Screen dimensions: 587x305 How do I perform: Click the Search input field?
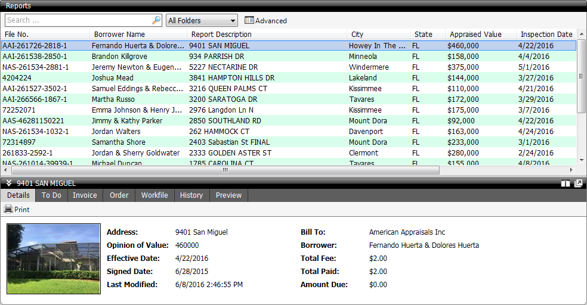click(x=78, y=20)
